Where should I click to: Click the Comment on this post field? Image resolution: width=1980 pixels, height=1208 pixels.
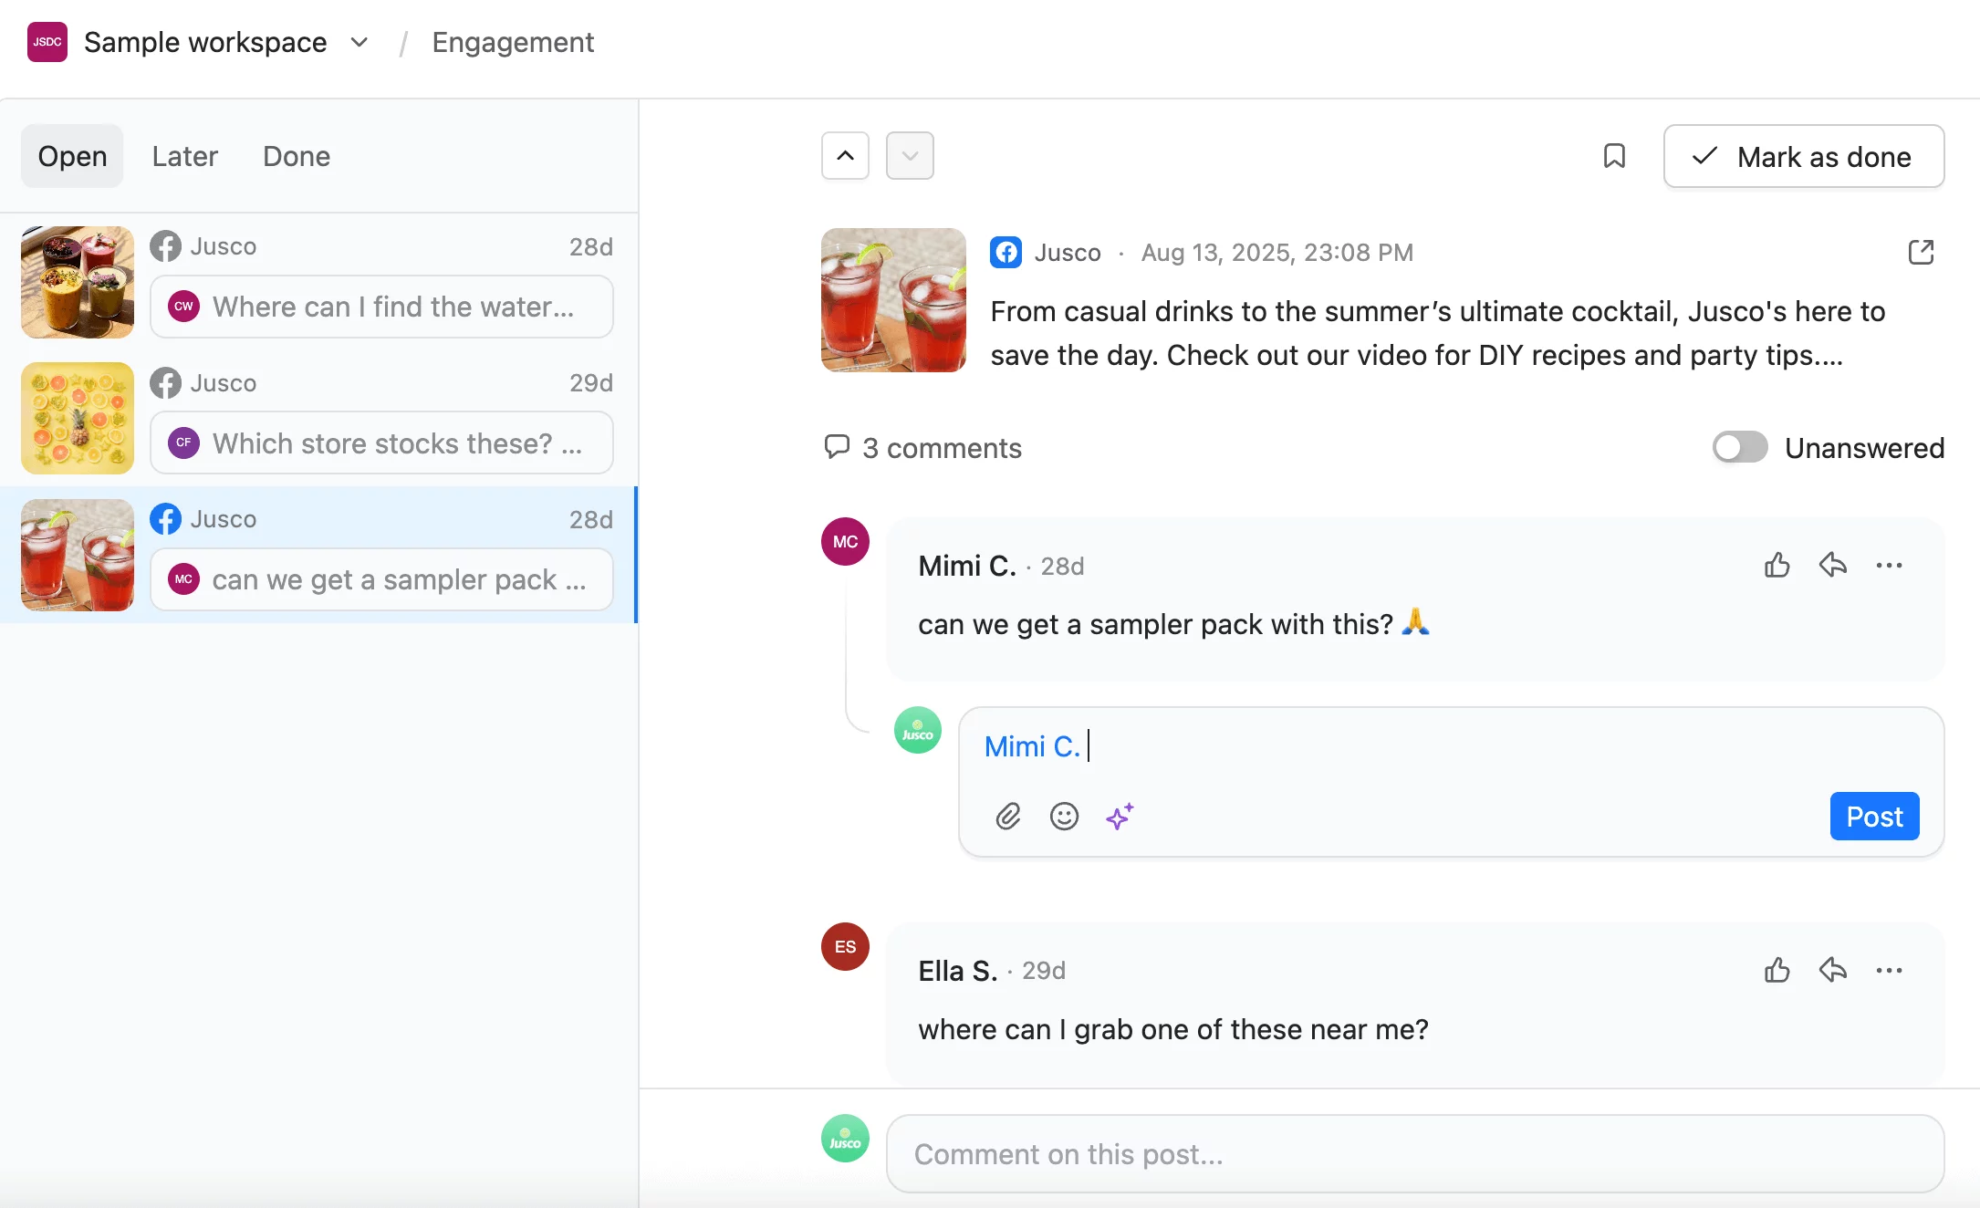click(x=1414, y=1154)
